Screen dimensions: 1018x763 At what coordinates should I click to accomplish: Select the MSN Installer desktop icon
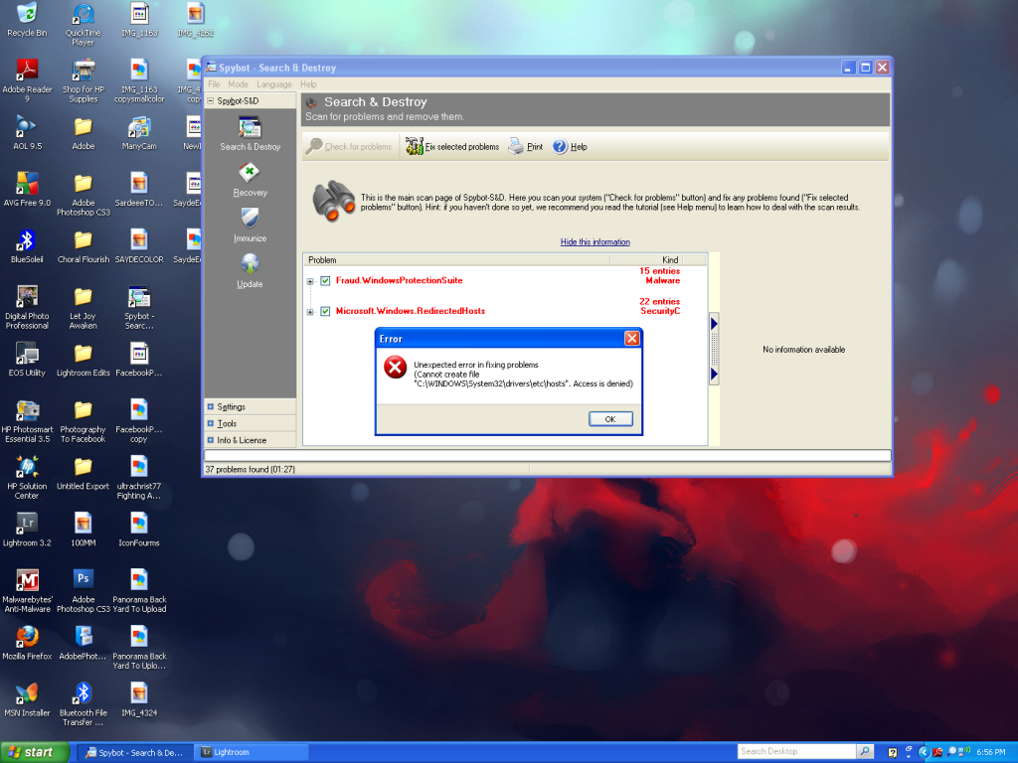click(x=27, y=699)
